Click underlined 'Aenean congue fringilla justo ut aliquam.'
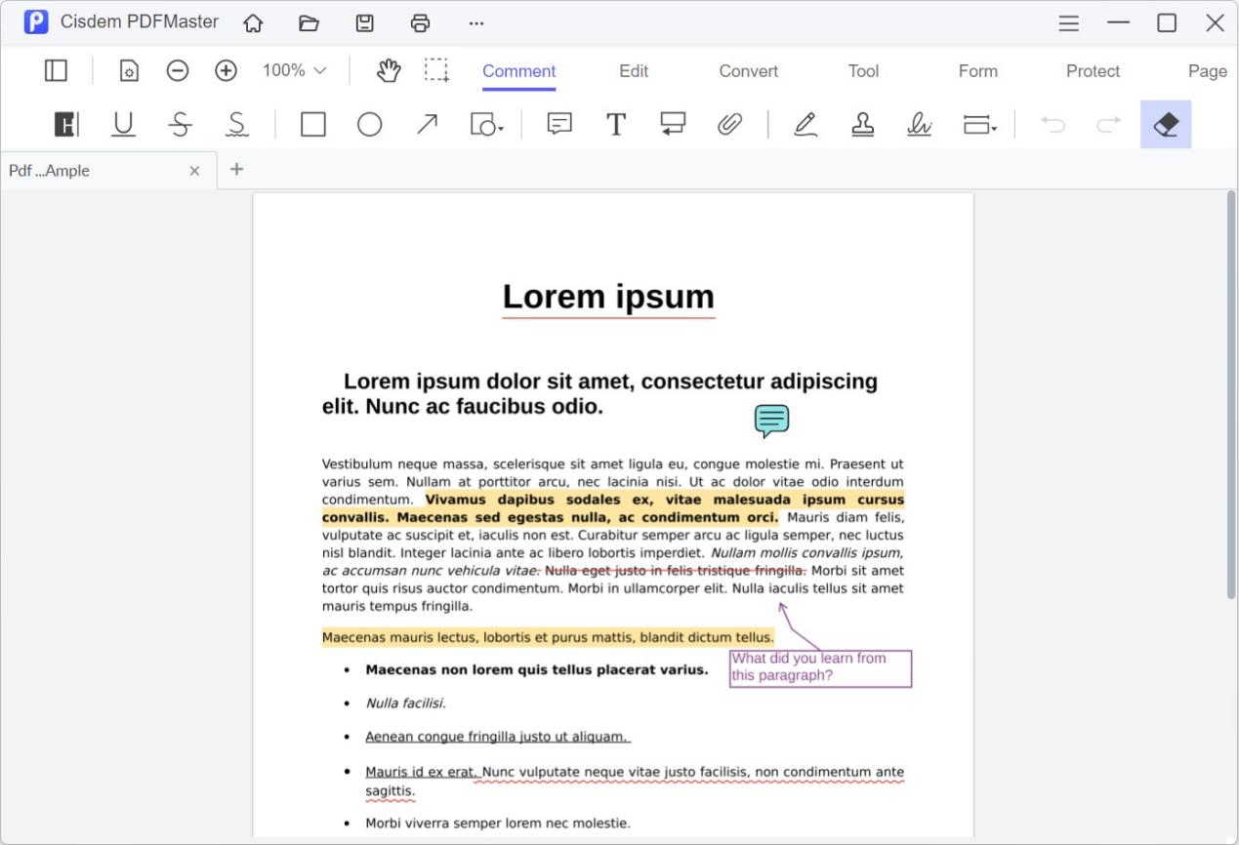Image resolution: width=1239 pixels, height=845 pixels. tap(497, 737)
